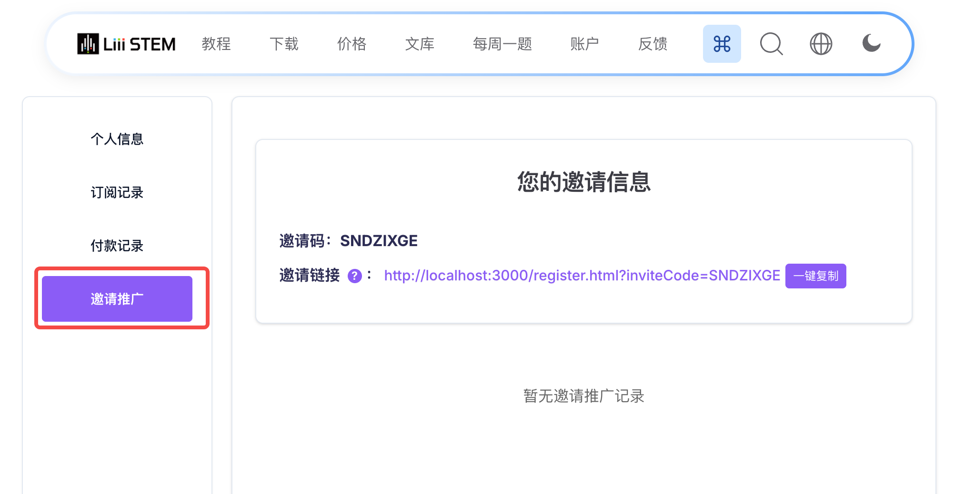Toggle dark mode with moon icon
Screen dimensions: 964x494
click(871, 44)
